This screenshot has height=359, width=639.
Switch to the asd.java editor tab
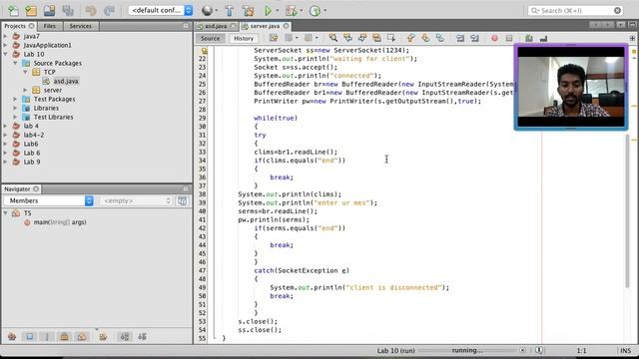tap(216, 26)
